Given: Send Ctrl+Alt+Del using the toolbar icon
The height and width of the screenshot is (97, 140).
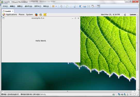Looking at the screenshot, I should point(61,6).
